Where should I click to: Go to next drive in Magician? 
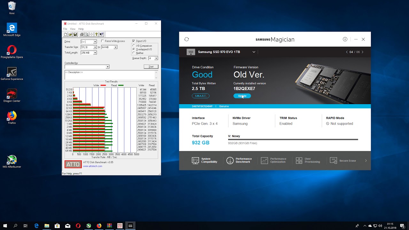click(362, 52)
